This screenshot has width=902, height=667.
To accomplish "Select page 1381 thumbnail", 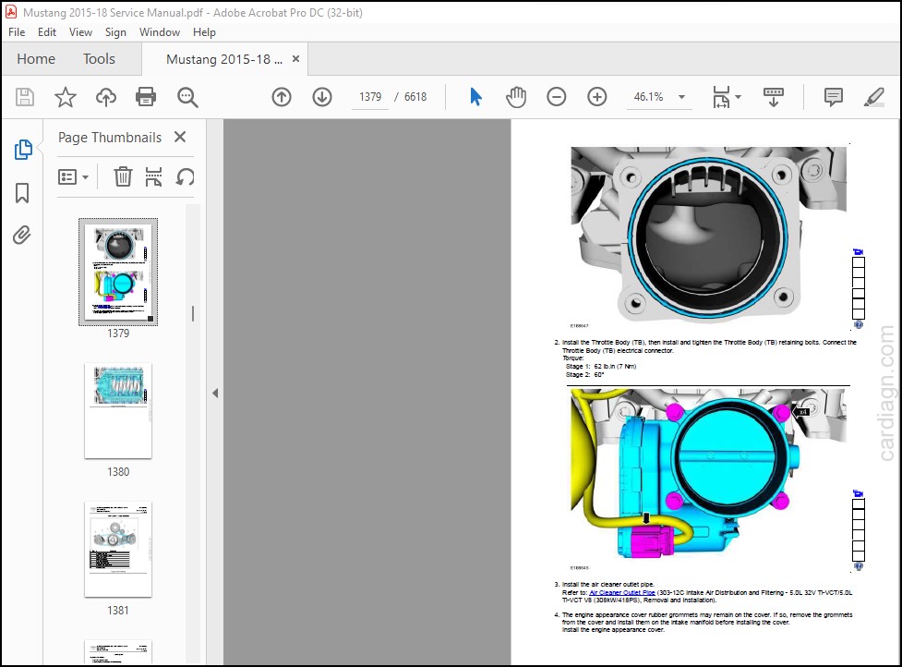I will tap(118, 549).
